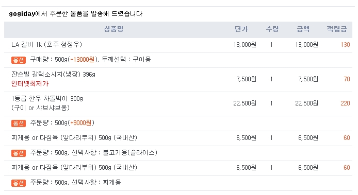Click the red 인터넷최저가 label
The height and width of the screenshot is (195, 358).
point(30,83)
